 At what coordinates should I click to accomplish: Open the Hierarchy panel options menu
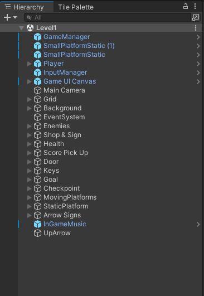point(195,7)
